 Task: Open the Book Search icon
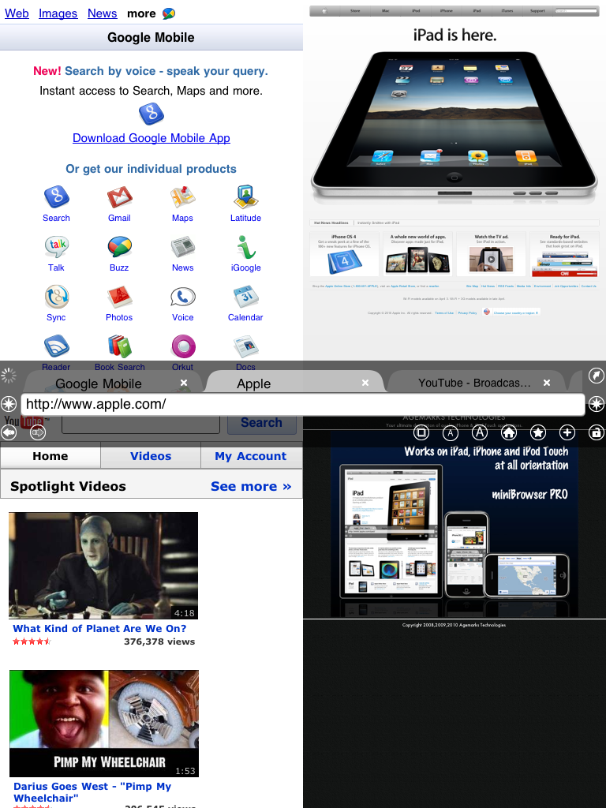pyautogui.click(x=120, y=346)
